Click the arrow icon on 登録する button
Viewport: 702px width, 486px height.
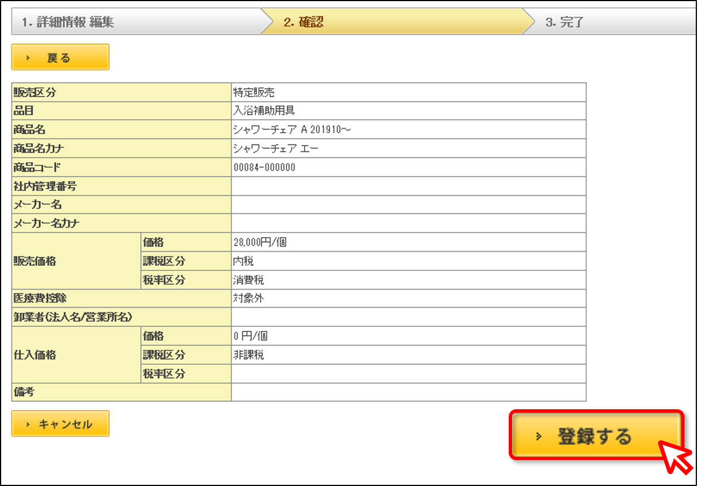point(538,437)
